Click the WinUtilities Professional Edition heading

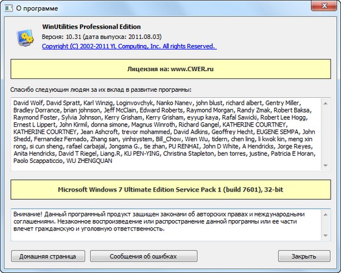(91, 27)
